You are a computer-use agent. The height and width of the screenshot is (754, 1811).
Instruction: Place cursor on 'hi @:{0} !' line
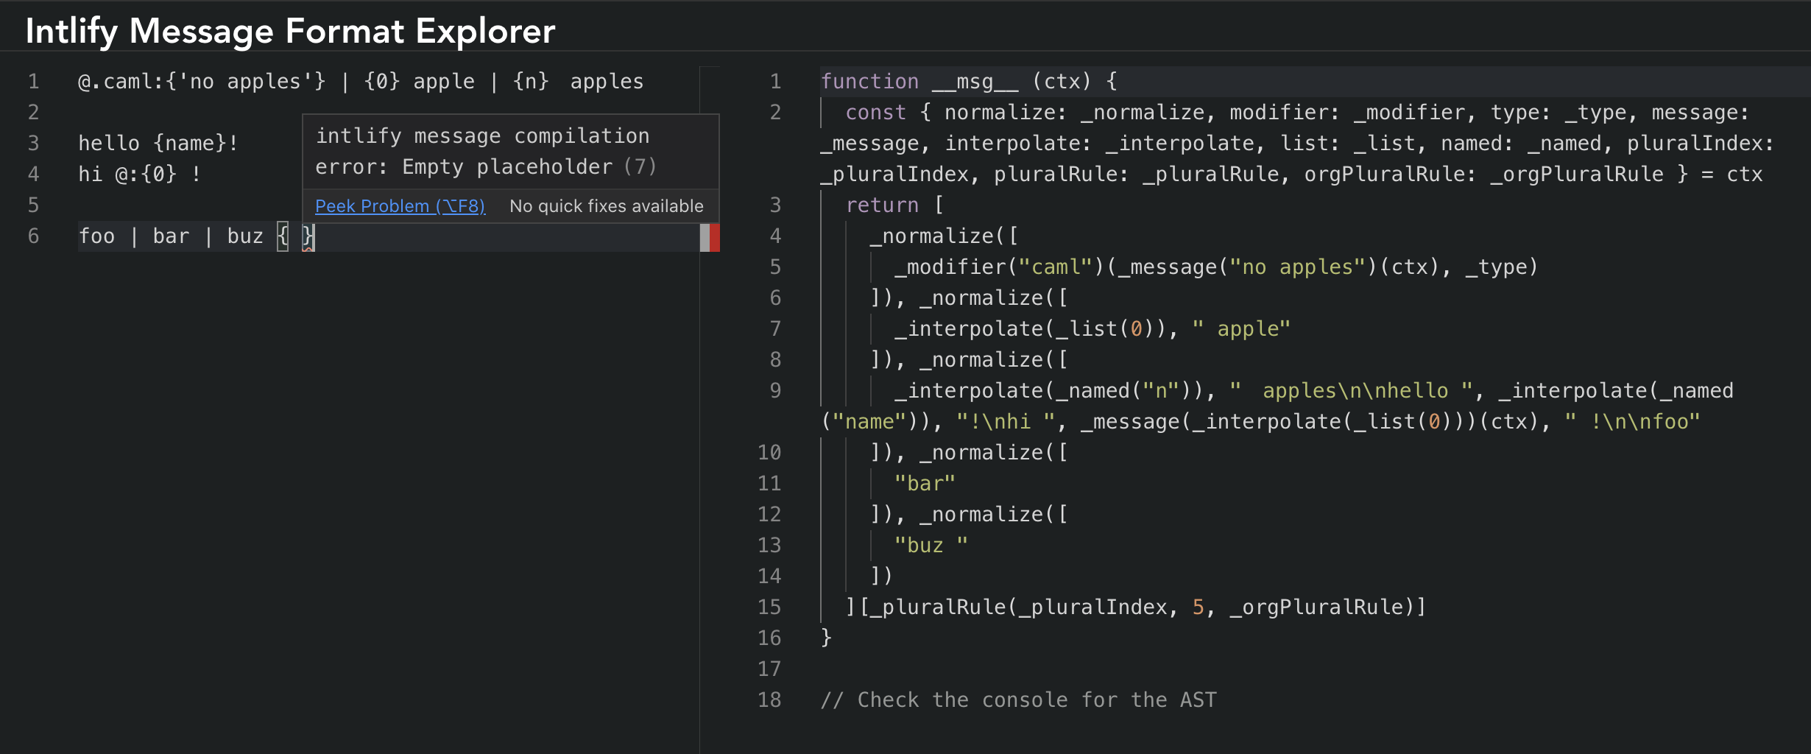pyautogui.click(x=139, y=174)
